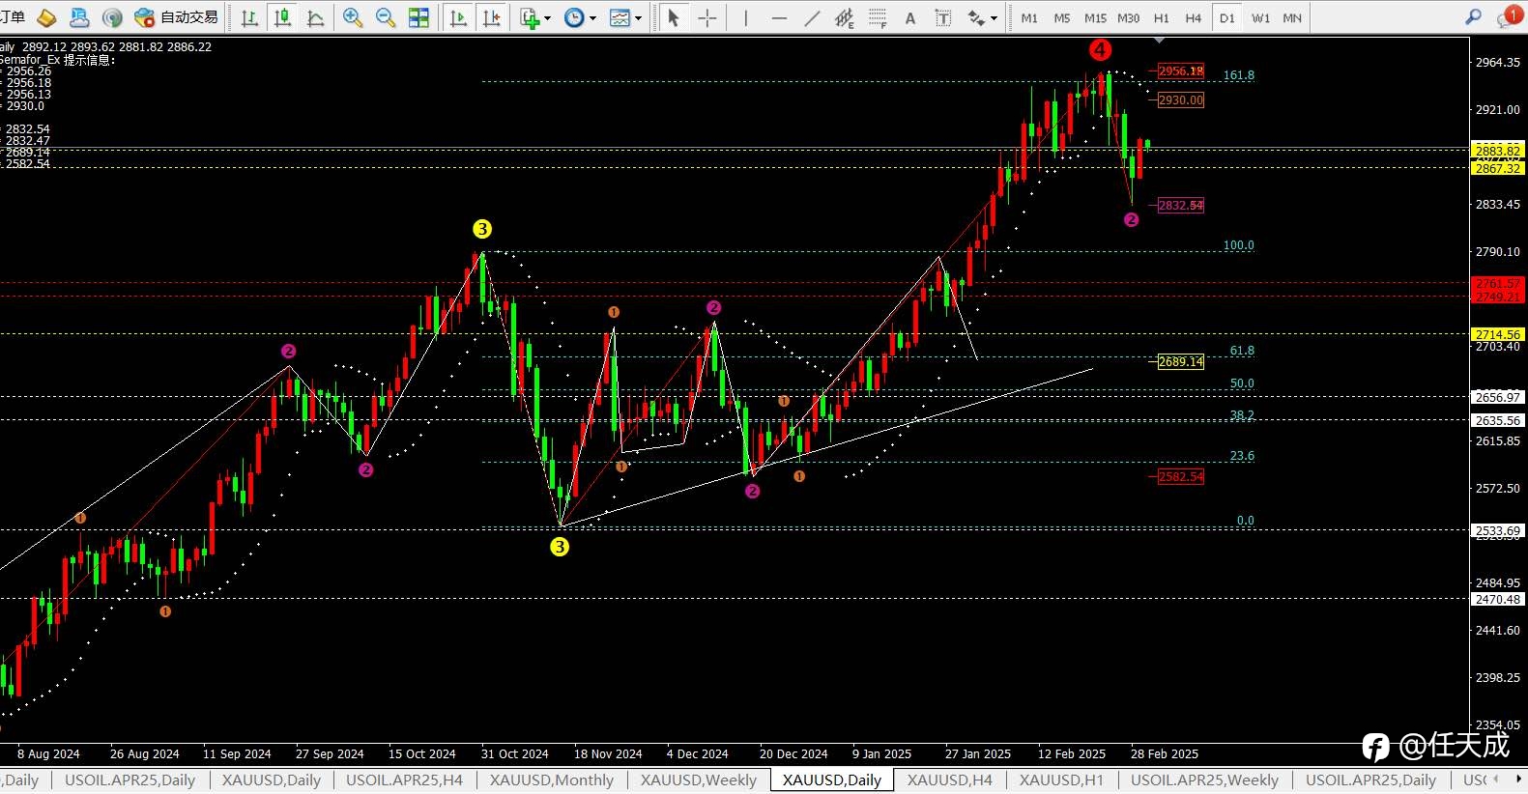Switch chart to bar display
The image size is (1528, 794).
tap(249, 17)
